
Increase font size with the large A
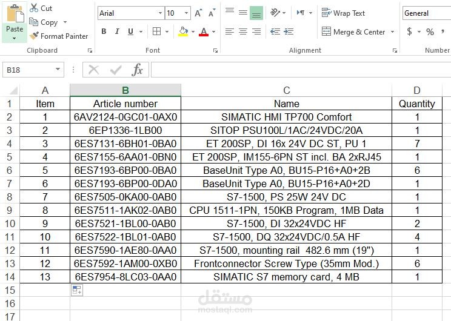198,13
